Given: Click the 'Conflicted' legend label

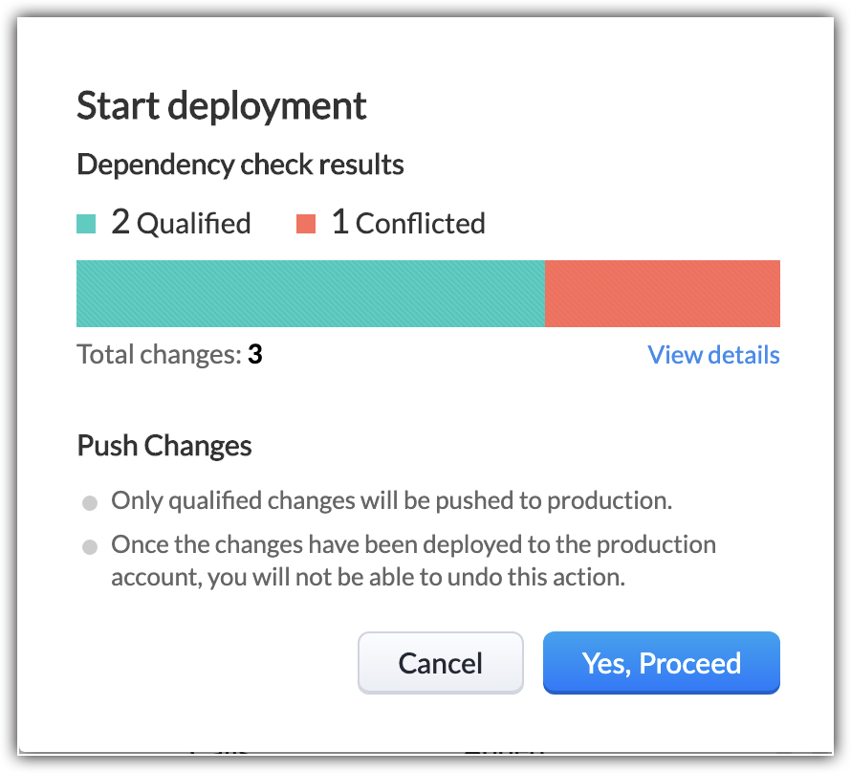Looking at the screenshot, I should tap(420, 224).
